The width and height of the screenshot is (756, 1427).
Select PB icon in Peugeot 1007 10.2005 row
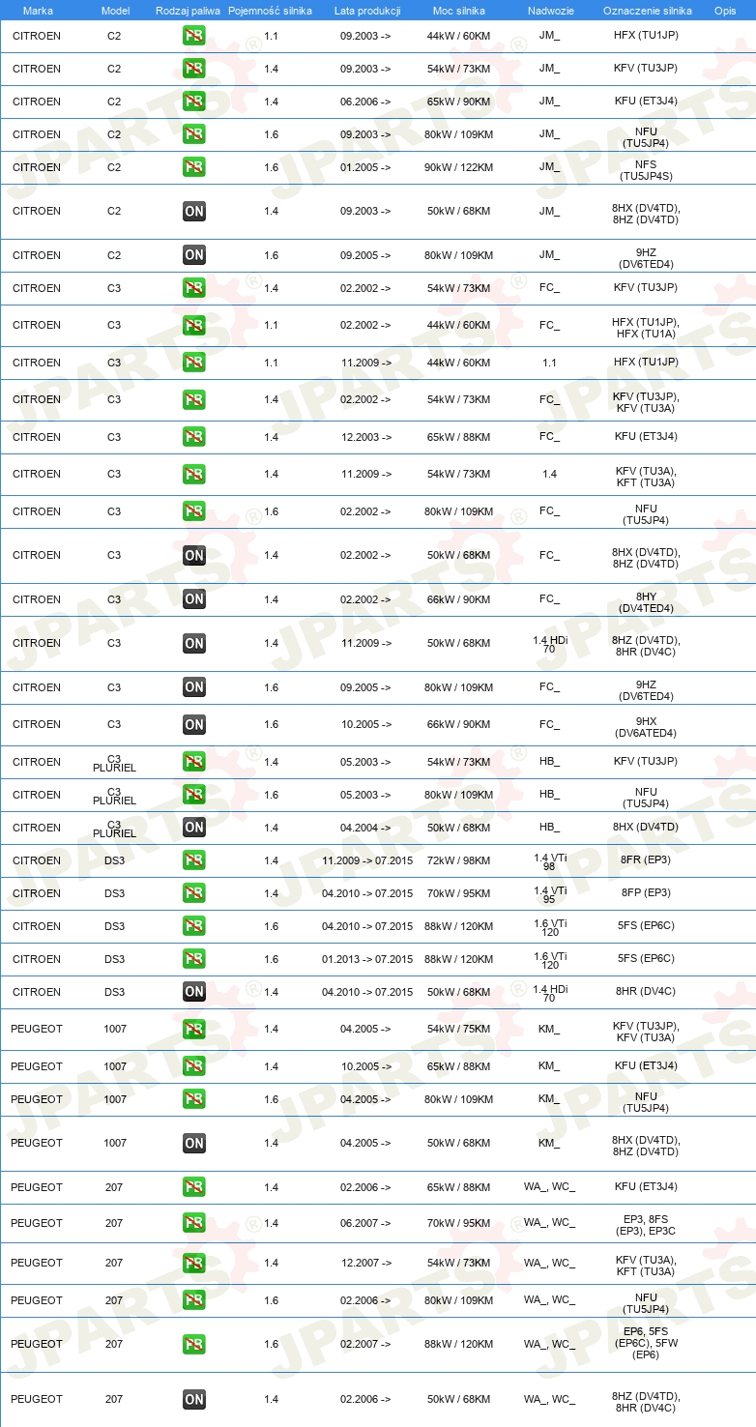pos(194,1066)
